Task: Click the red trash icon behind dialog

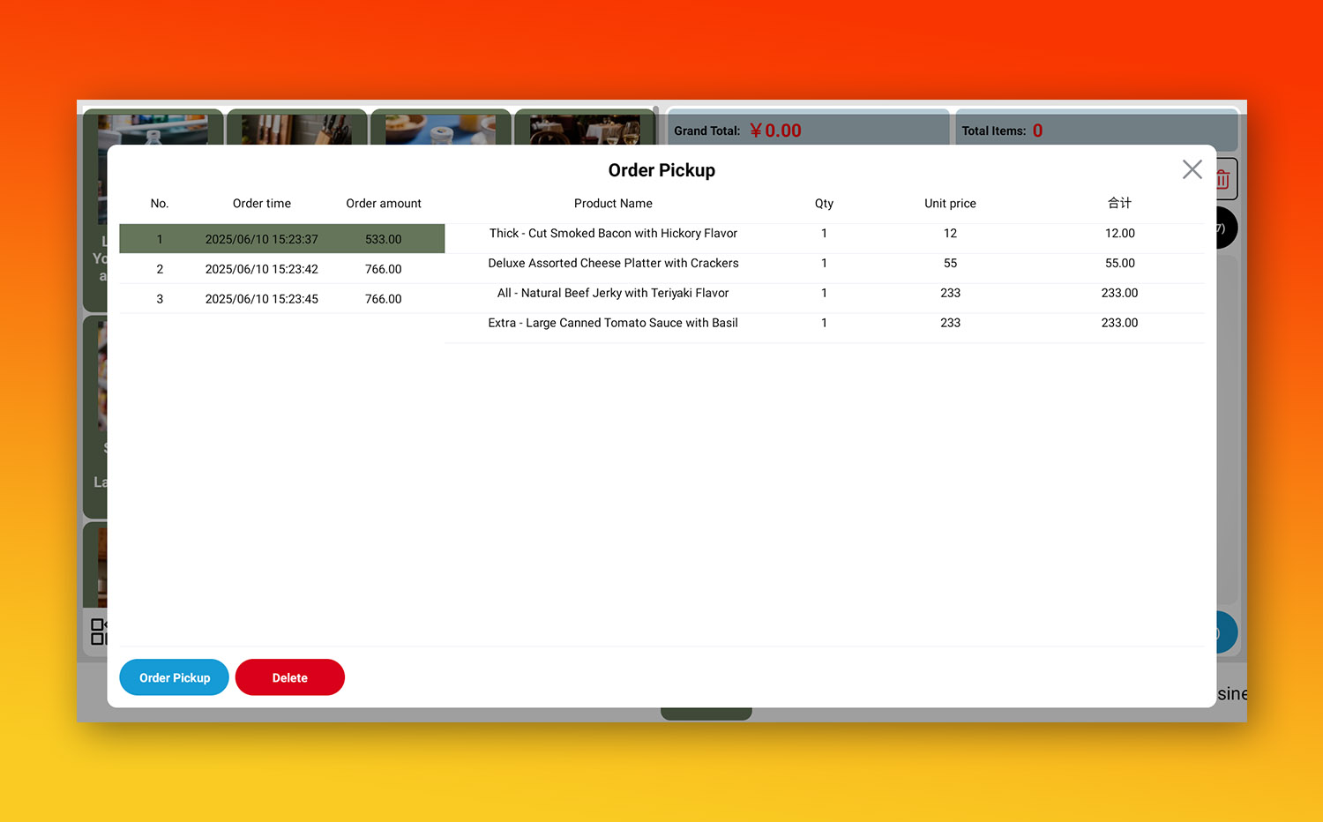Action: pyautogui.click(x=1225, y=180)
